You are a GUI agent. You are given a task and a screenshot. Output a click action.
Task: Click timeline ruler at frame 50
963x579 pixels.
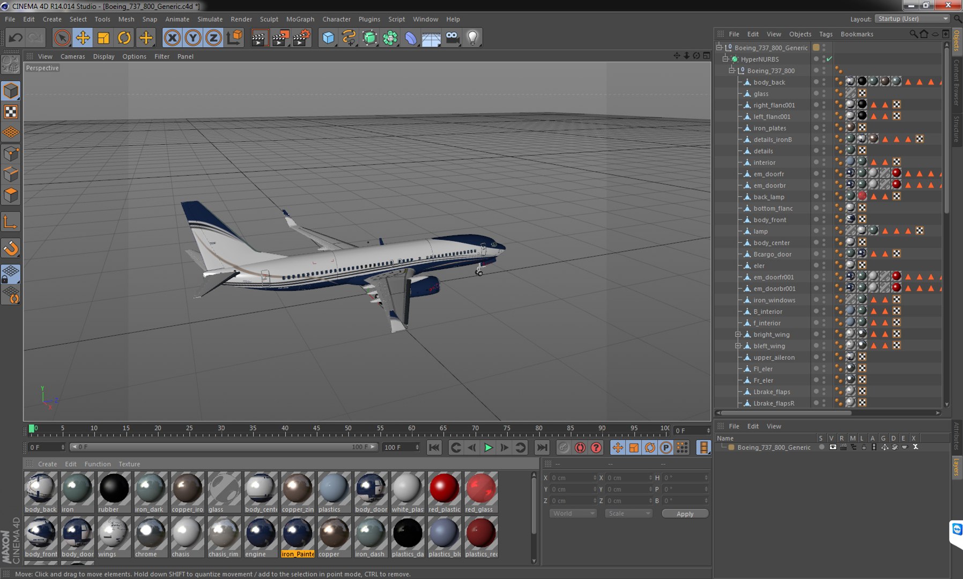point(349,429)
